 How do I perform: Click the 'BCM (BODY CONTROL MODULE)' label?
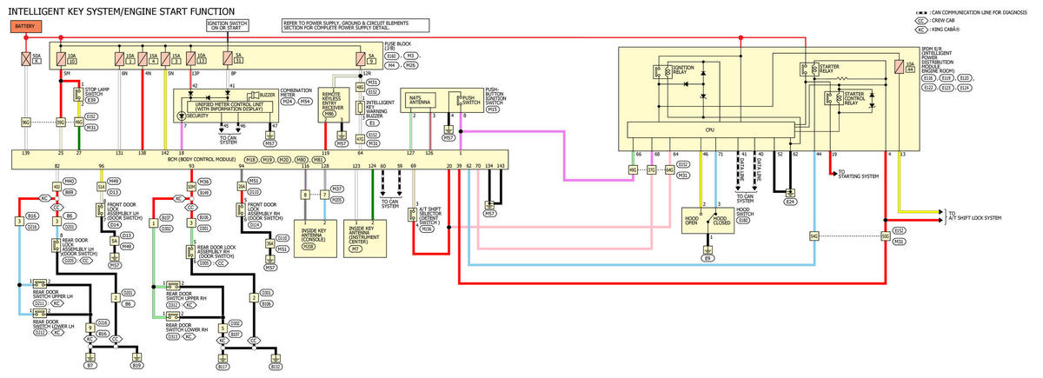(x=202, y=160)
